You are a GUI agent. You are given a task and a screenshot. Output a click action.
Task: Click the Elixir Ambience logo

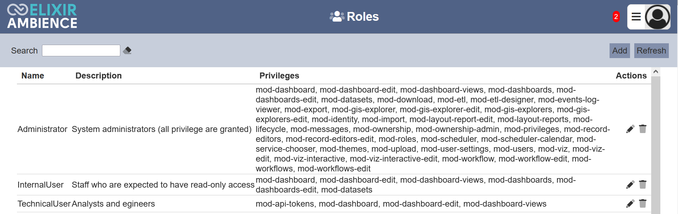42,16
